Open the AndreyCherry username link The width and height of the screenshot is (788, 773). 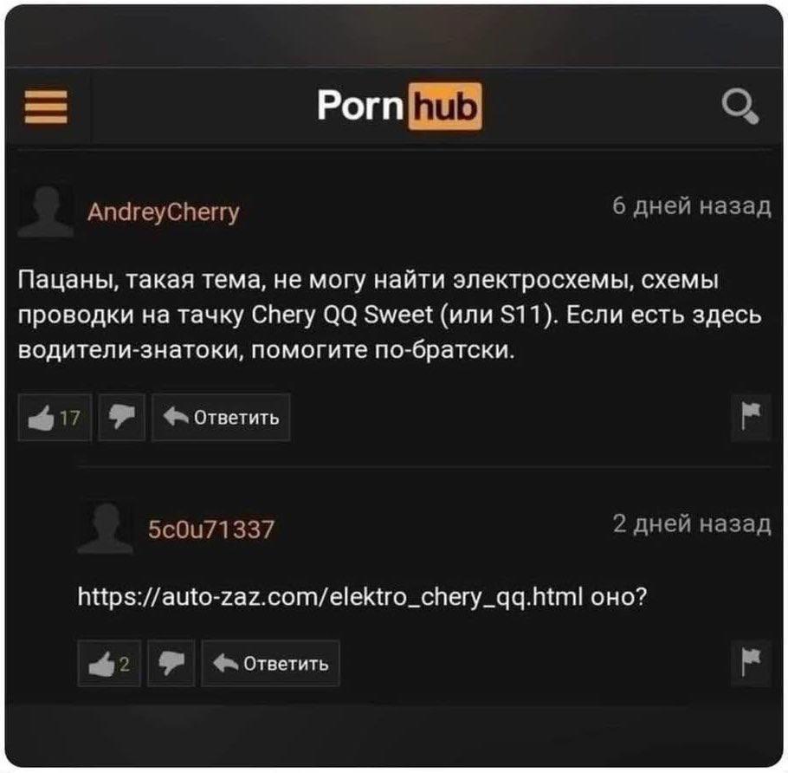(164, 212)
